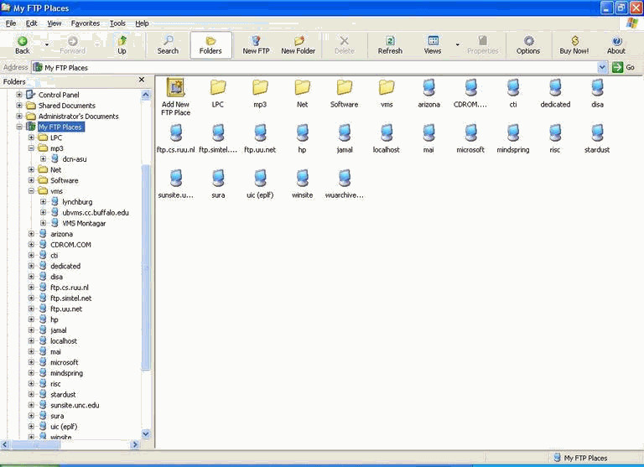Expand the Control Panel tree node

click(19, 95)
